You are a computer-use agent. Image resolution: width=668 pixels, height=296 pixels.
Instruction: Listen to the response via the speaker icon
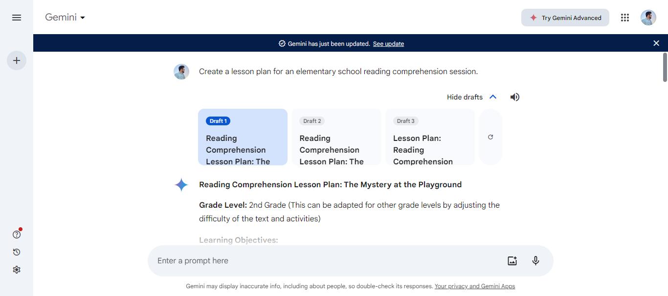coord(514,97)
